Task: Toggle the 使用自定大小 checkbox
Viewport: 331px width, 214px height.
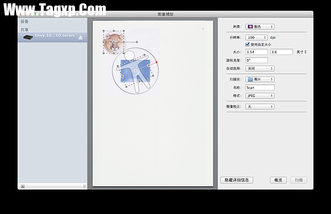Action: (x=247, y=44)
